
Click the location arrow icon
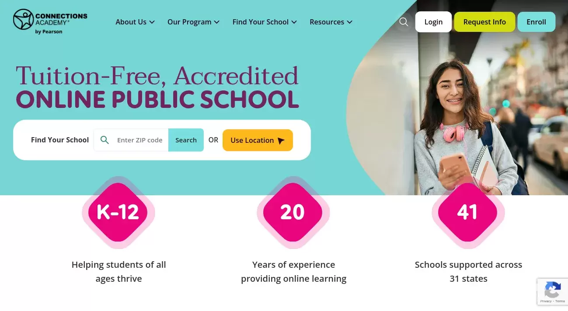point(281,141)
